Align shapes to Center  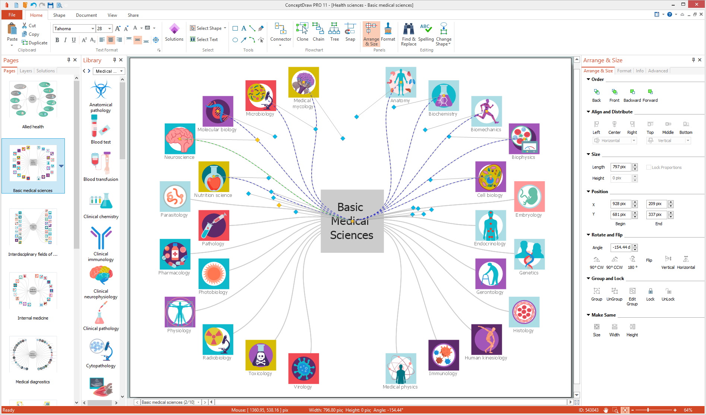[x=614, y=128]
